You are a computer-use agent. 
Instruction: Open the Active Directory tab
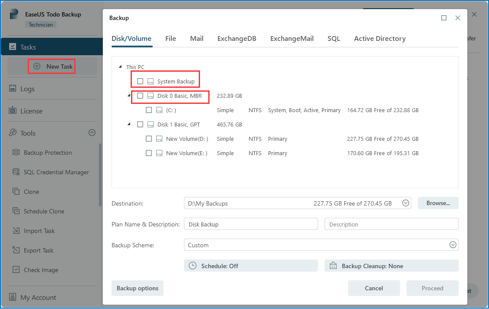(380, 39)
